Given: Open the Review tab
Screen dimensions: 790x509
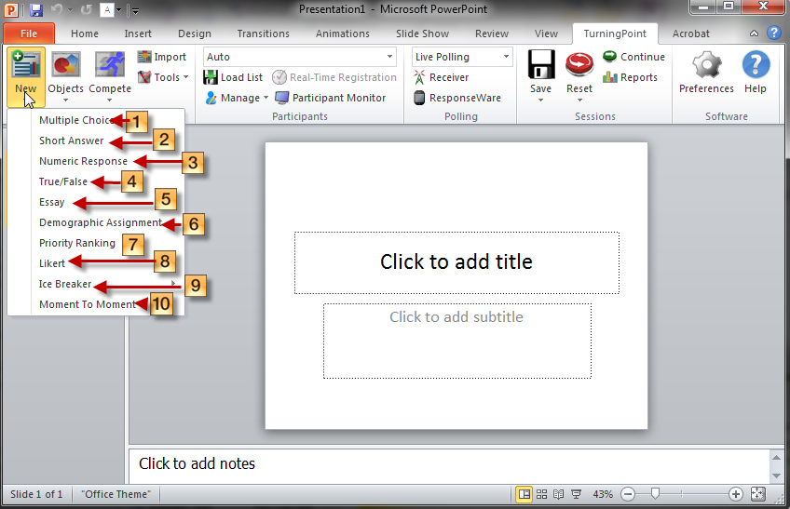Looking at the screenshot, I should (492, 33).
